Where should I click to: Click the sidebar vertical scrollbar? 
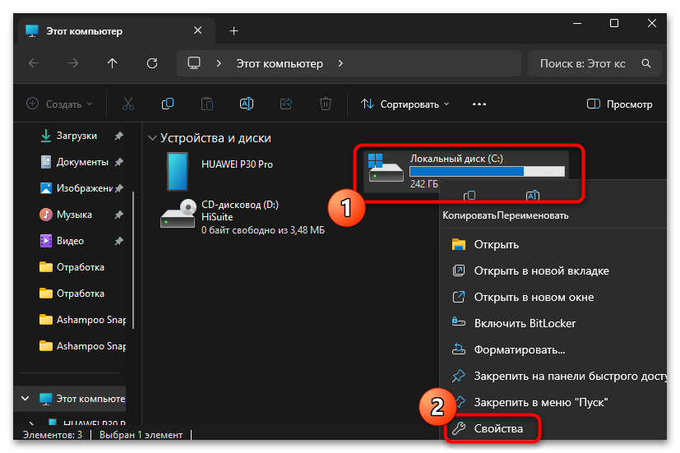pos(132,260)
